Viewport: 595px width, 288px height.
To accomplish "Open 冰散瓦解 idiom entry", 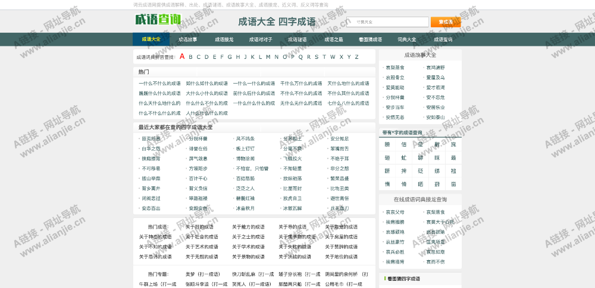I will (x=292, y=208).
